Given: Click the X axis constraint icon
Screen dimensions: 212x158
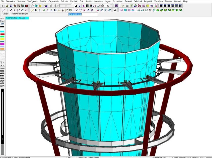Looking at the screenshot, I should pos(11,10).
